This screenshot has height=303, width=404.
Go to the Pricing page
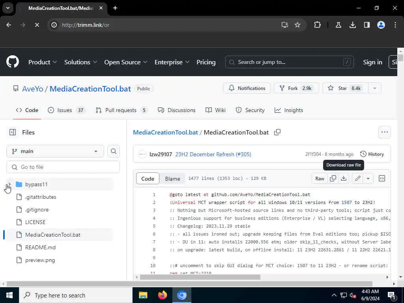coord(206,62)
